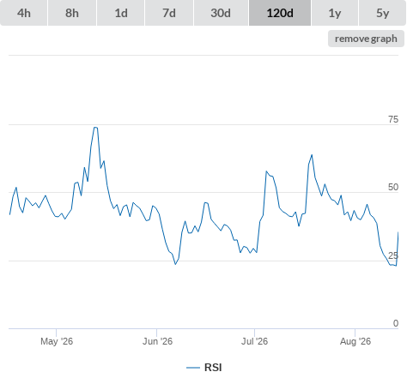This screenshot has height=390, width=407.
Task: Click the 0 level axis label
Action: [x=396, y=323]
